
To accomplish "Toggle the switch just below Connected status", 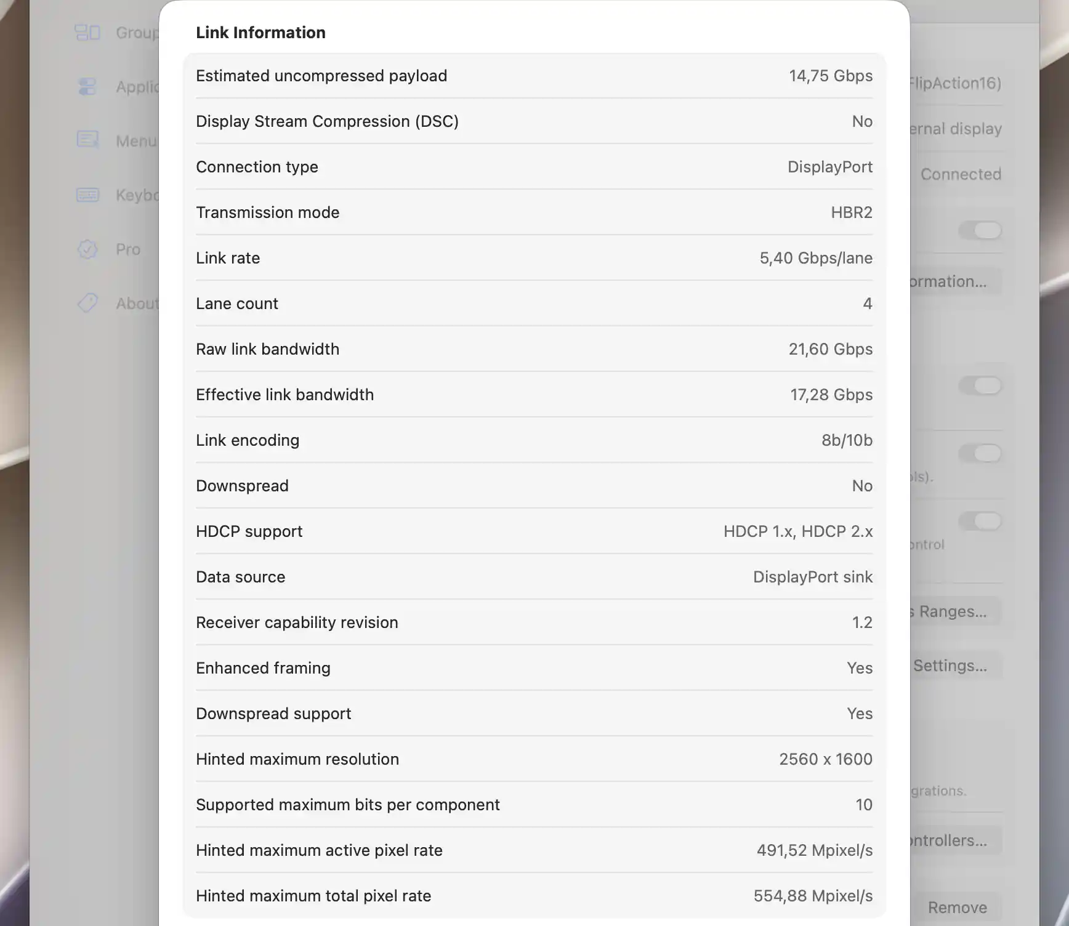I will 980,230.
